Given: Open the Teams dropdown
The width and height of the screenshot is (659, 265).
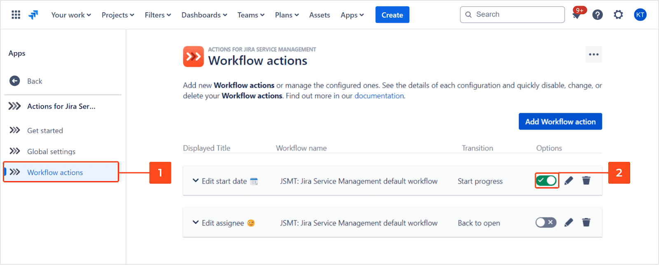Looking at the screenshot, I should click(x=251, y=15).
